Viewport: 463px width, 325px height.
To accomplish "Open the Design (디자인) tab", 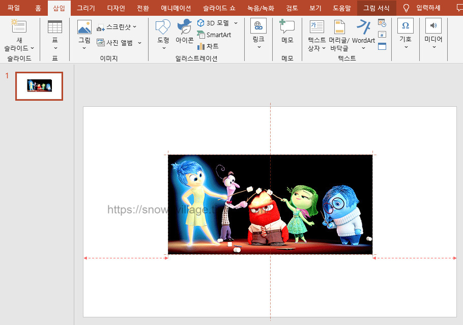I will pyautogui.click(x=116, y=8).
